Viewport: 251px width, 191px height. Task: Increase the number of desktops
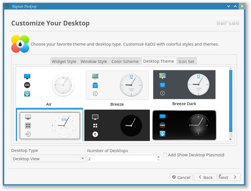point(159,157)
